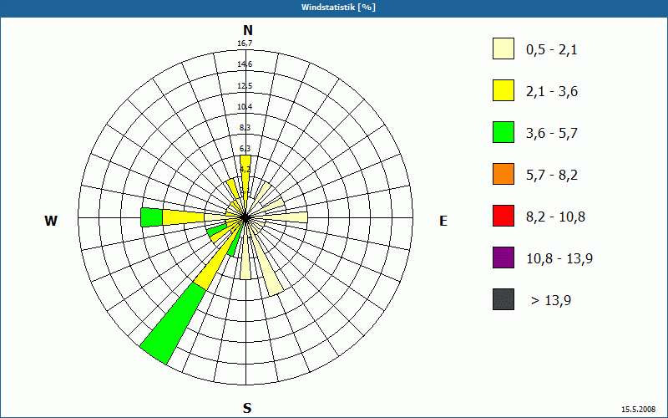Click the 8,3 axis value
668x418 pixels.
(245, 128)
